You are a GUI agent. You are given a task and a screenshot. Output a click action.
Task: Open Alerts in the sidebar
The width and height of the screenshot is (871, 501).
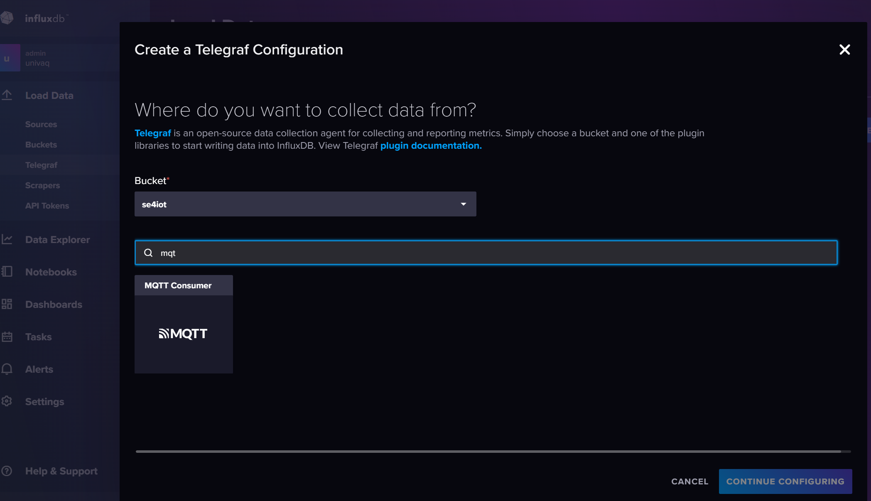pyautogui.click(x=39, y=369)
